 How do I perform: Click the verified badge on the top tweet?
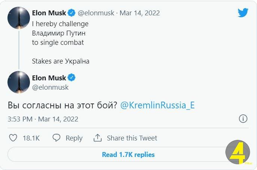71,13
